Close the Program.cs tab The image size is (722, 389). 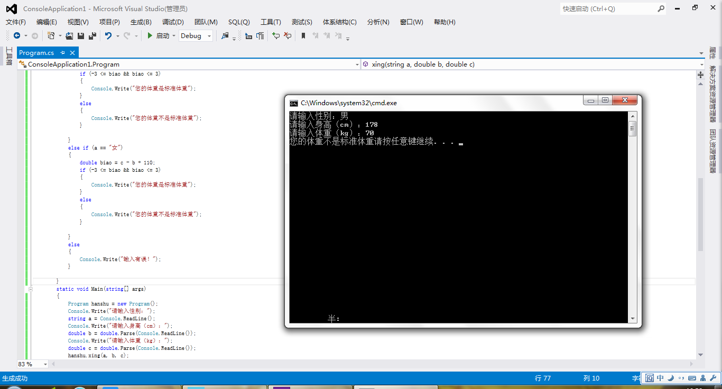click(72, 52)
